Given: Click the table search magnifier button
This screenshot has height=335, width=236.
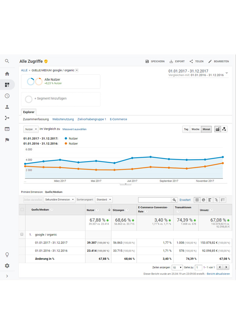Looking at the screenshot, I should pos(174,200).
